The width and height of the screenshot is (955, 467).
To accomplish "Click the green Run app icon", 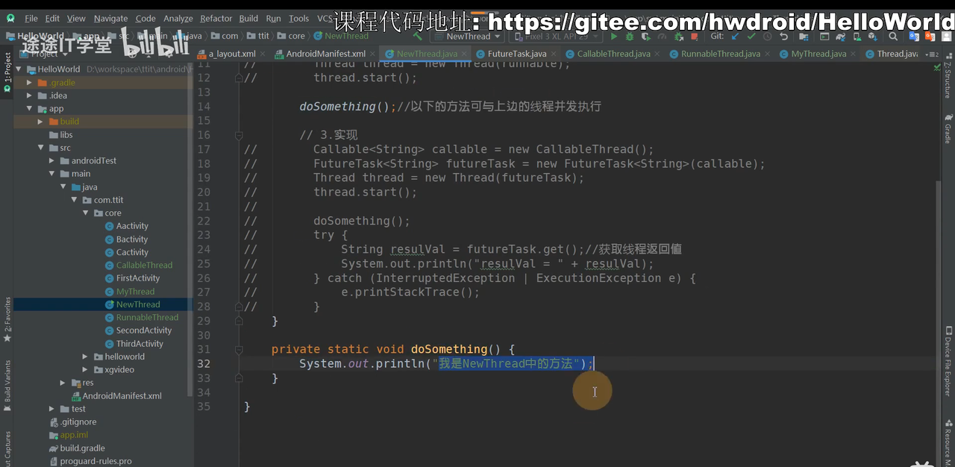I will tap(614, 36).
